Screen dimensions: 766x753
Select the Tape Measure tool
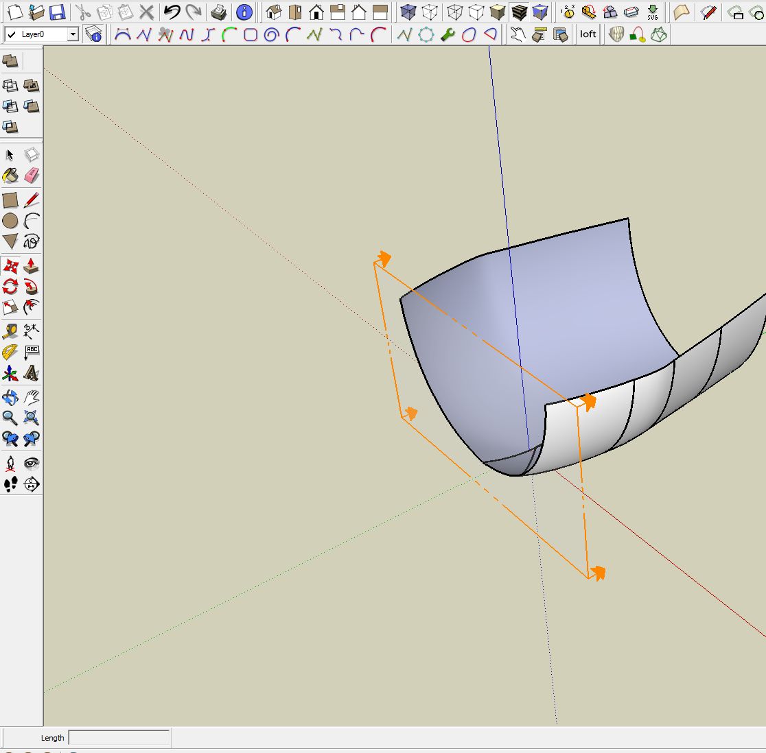10,332
